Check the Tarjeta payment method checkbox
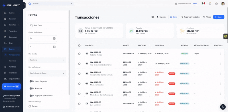 tap(30, 106)
